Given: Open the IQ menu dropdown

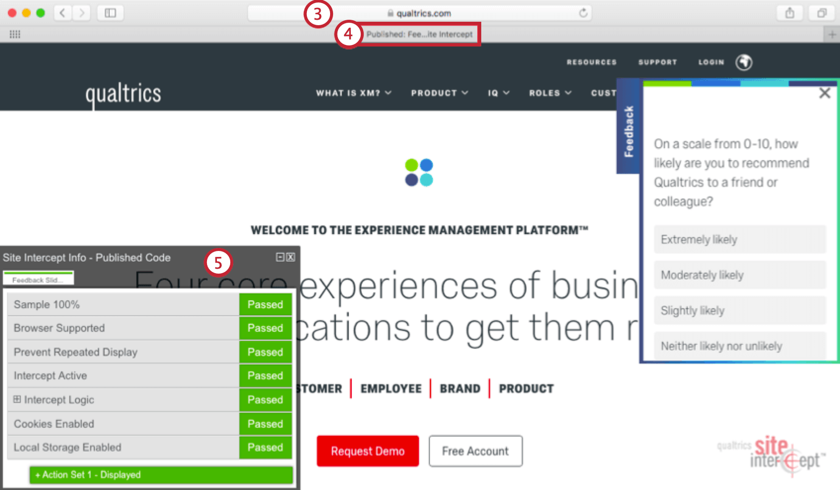Looking at the screenshot, I should click(x=498, y=93).
